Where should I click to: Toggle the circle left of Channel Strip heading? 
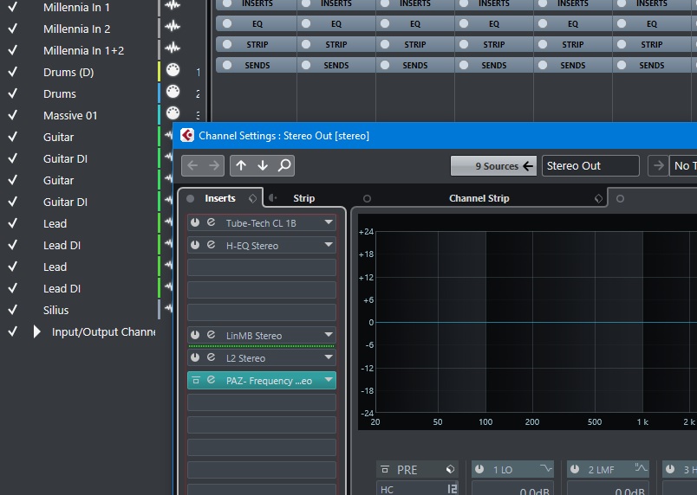pos(367,198)
